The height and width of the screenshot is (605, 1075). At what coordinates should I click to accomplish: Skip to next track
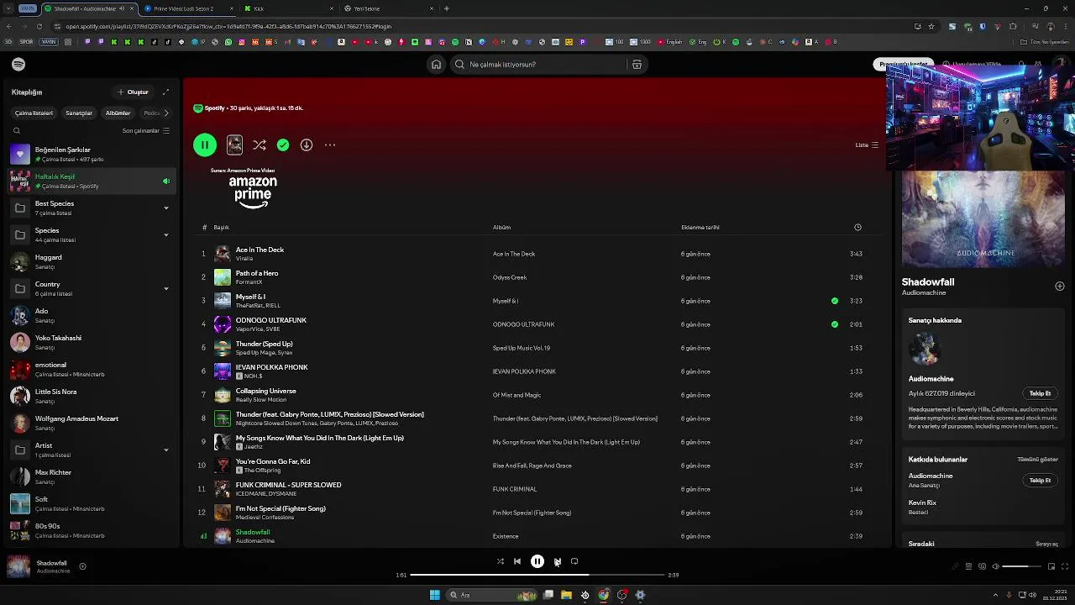click(557, 561)
